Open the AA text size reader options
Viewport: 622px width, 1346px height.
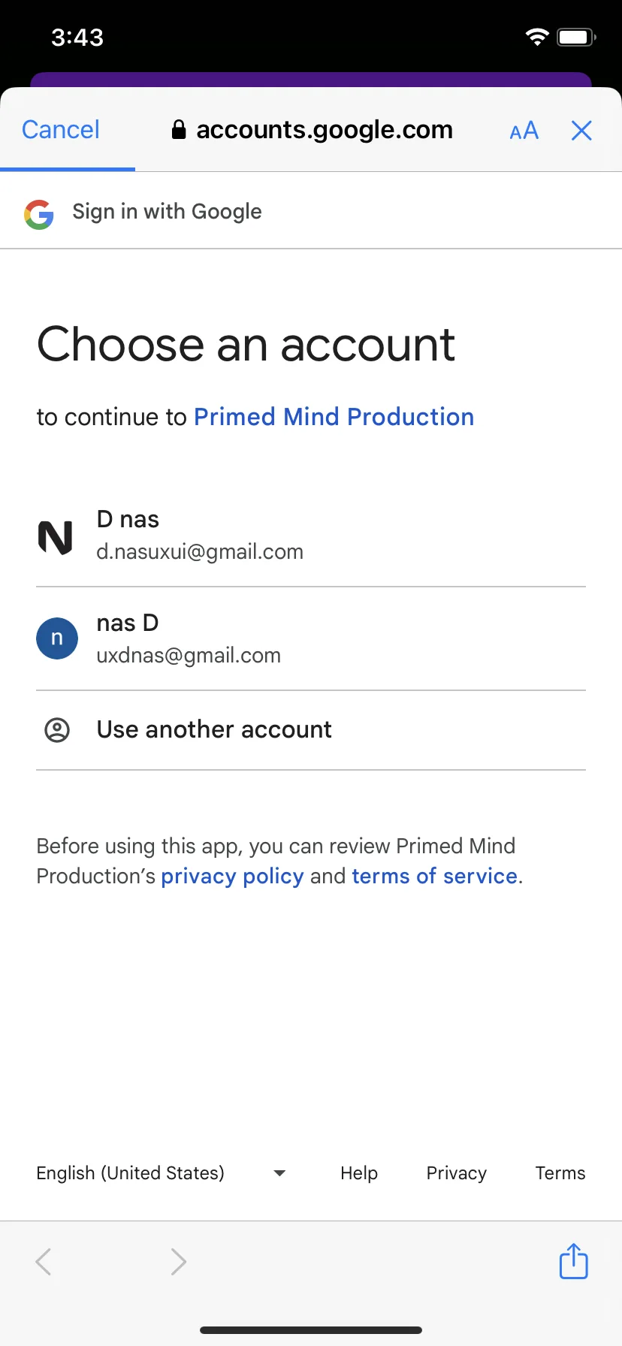coord(524,131)
